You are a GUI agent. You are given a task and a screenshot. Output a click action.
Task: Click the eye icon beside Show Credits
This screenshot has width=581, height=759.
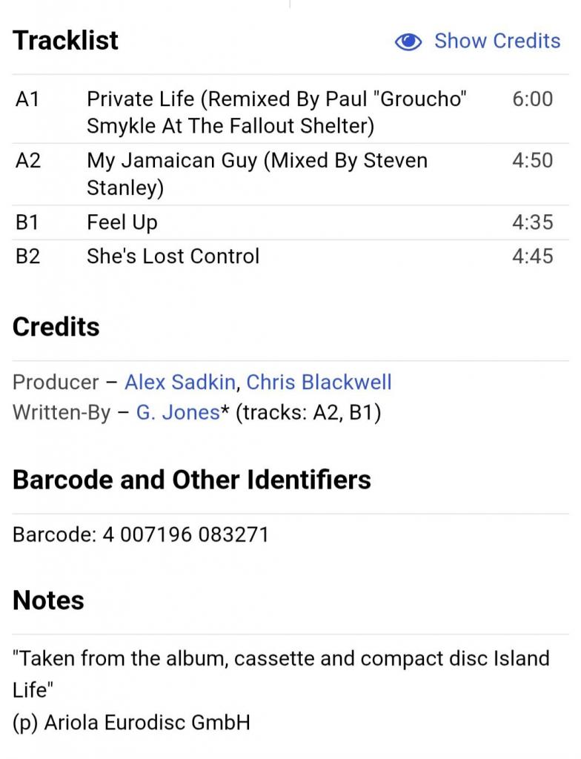408,42
